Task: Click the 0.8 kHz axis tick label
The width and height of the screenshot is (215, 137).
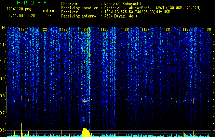Action: pyautogui.click(x=3, y=96)
